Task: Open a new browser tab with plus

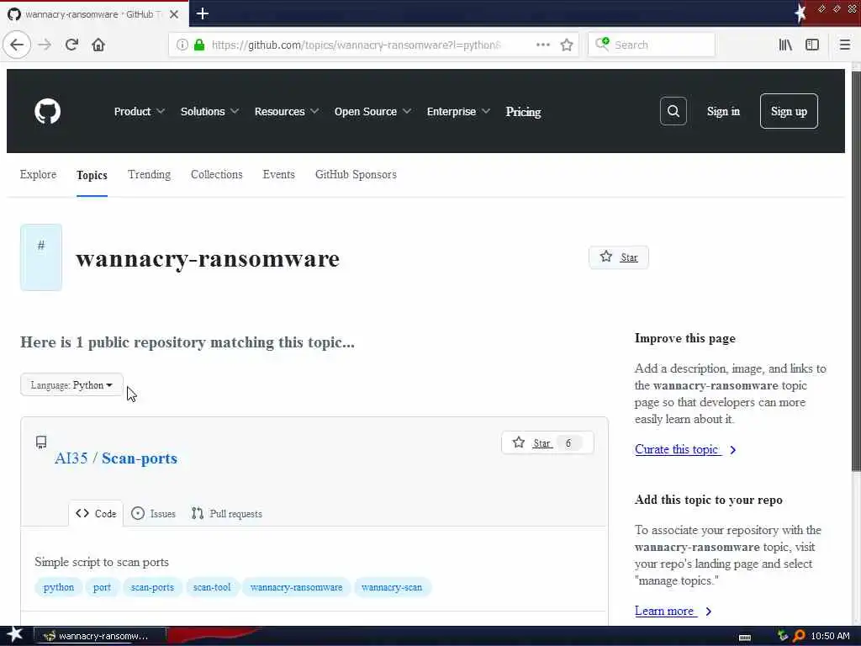Action: click(x=202, y=13)
